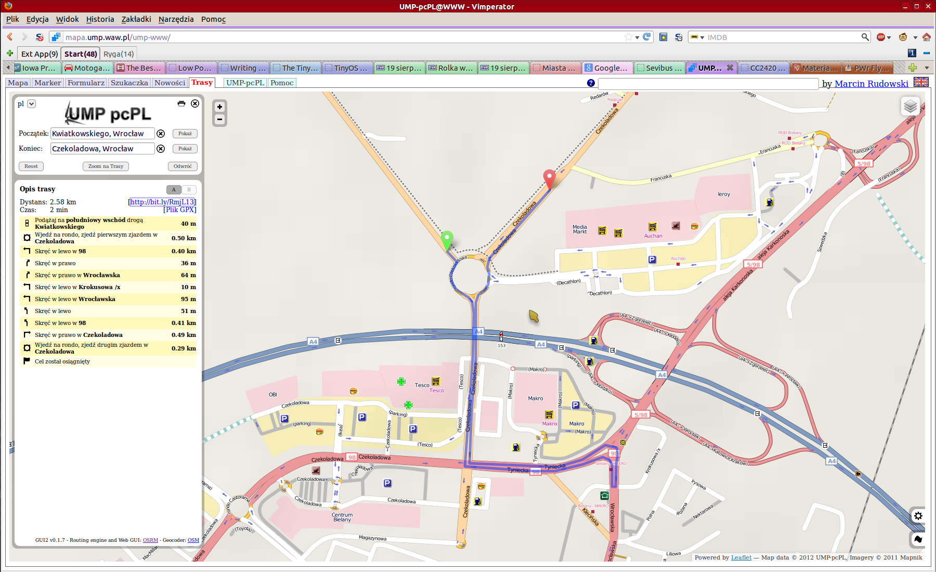Zoom in on the map
The image size is (936, 572).
[219, 107]
